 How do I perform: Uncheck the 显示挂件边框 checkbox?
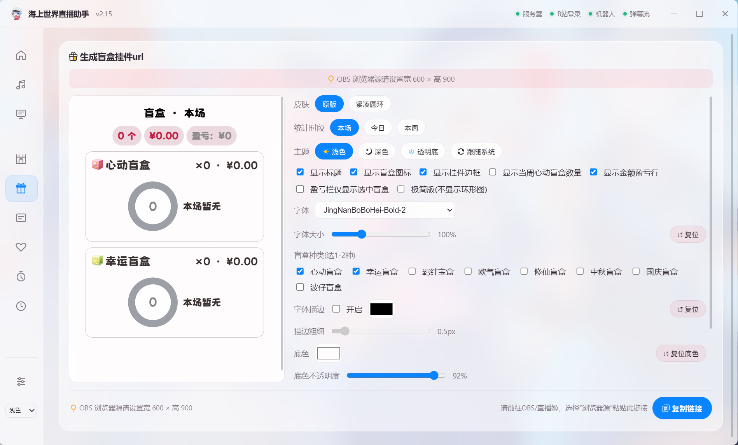(x=423, y=172)
